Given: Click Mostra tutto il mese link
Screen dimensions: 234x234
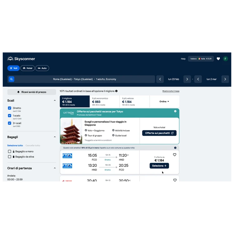Looking at the screenshot, I should coord(171,91).
